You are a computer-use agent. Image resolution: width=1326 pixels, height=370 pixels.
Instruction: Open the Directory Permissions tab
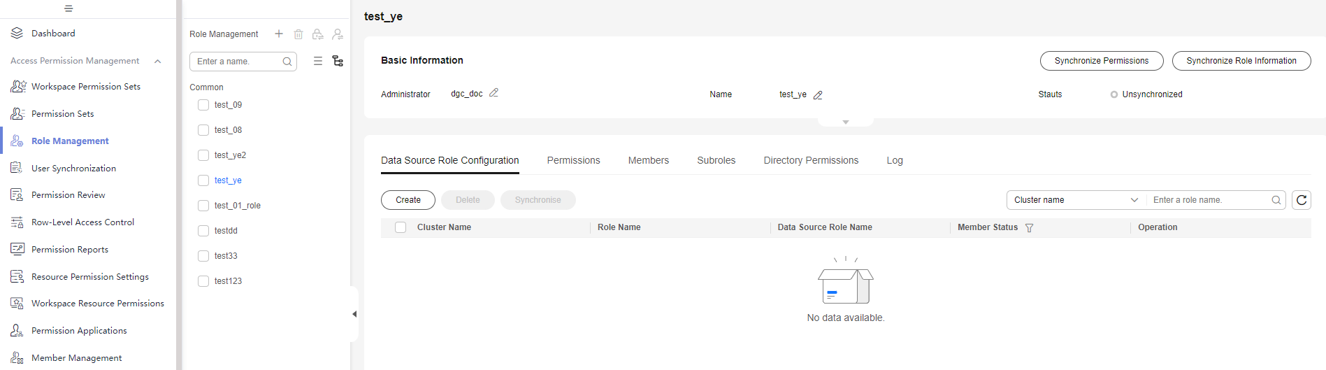(811, 160)
